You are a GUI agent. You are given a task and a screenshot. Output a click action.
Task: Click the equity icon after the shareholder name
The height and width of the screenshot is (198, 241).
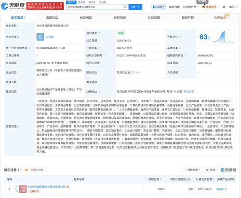(68, 187)
